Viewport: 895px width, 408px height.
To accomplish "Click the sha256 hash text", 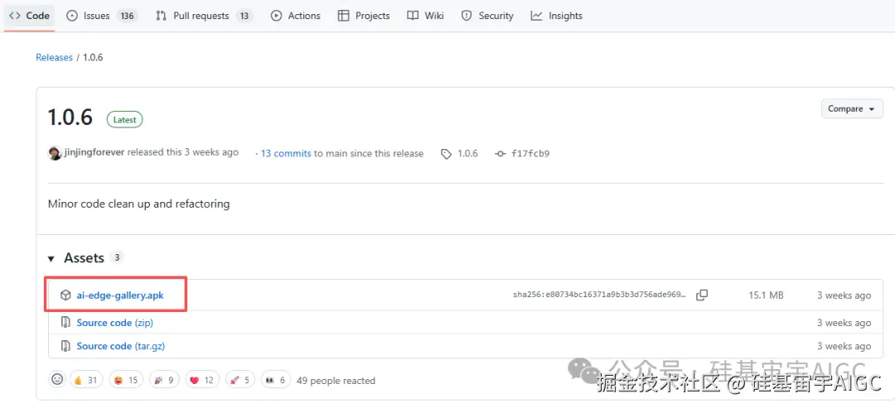I will click(600, 295).
